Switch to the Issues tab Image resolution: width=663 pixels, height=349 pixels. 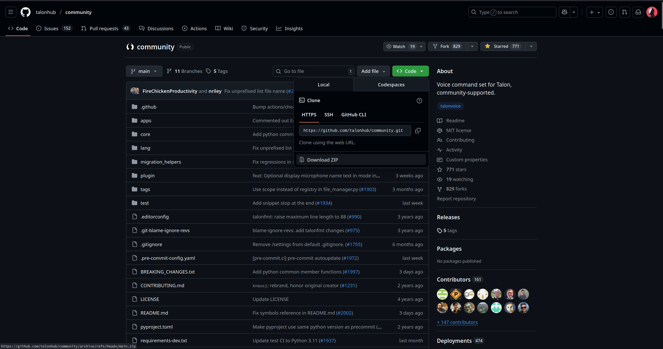click(x=54, y=28)
